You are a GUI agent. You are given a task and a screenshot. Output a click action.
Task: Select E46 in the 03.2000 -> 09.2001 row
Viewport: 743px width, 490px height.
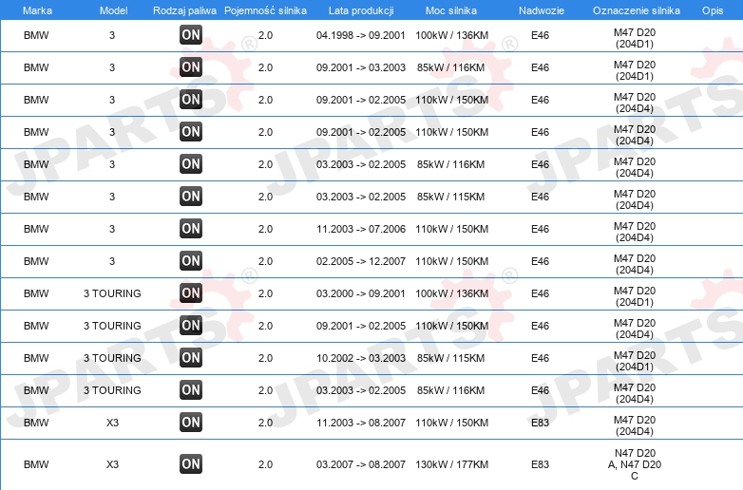[541, 293]
